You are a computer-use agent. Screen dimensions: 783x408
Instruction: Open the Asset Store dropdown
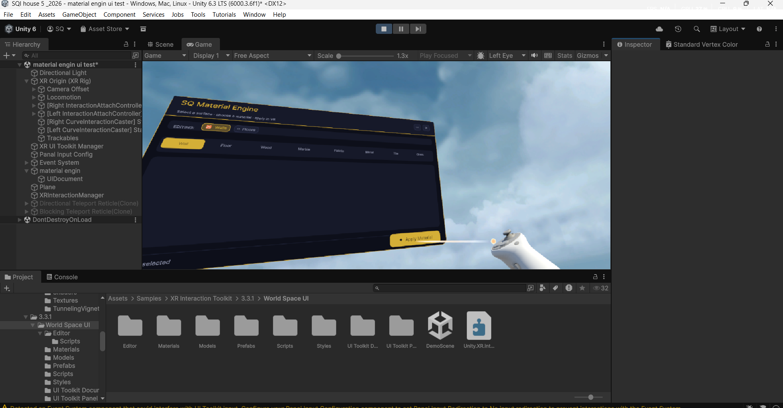point(105,29)
